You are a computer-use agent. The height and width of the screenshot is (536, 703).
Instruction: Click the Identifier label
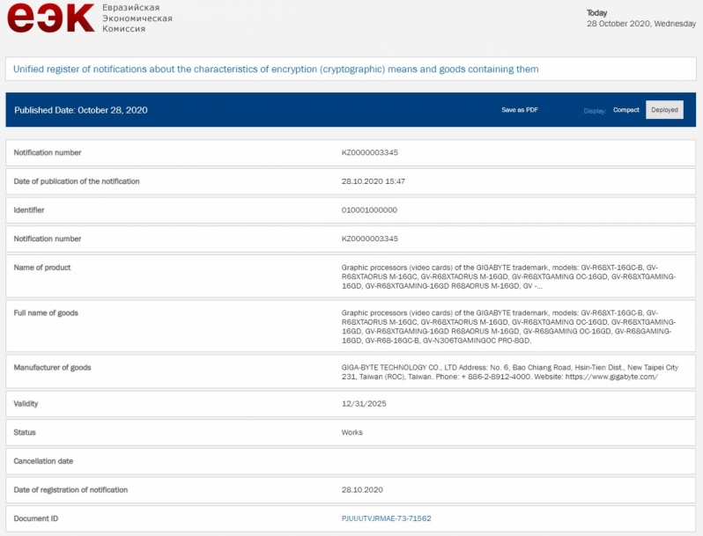(x=29, y=210)
